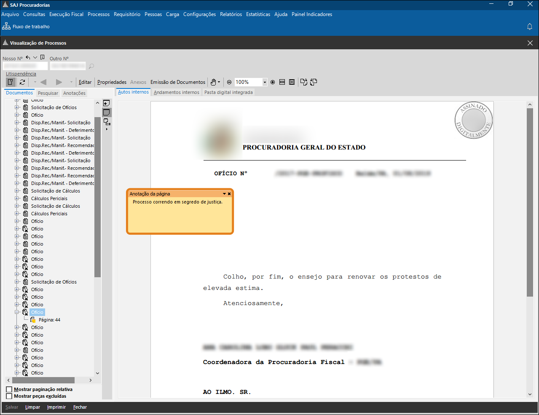Enable Mostrar paginação relativa checkbox
The height and width of the screenshot is (415, 539).
click(9, 389)
